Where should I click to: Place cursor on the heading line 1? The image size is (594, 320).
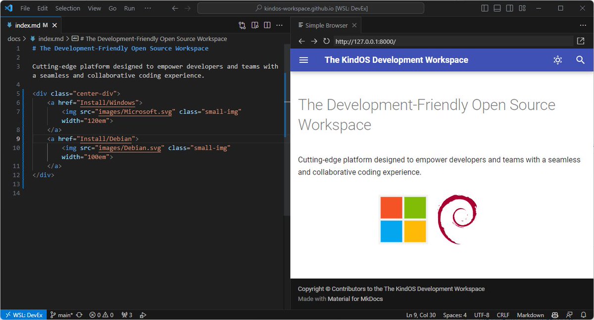click(120, 48)
